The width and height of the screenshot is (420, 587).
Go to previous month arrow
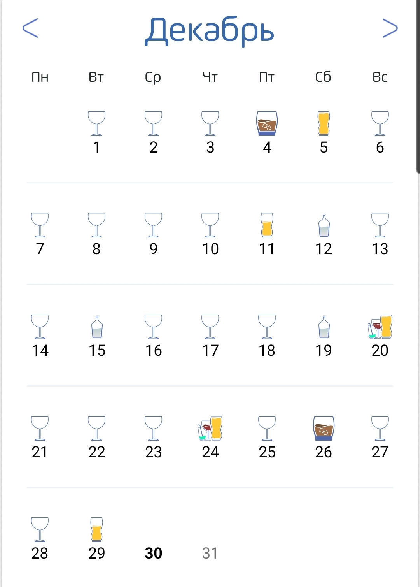click(30, 28)
